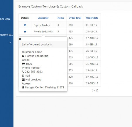Sort table by Order date column

(x=92, y=18)
